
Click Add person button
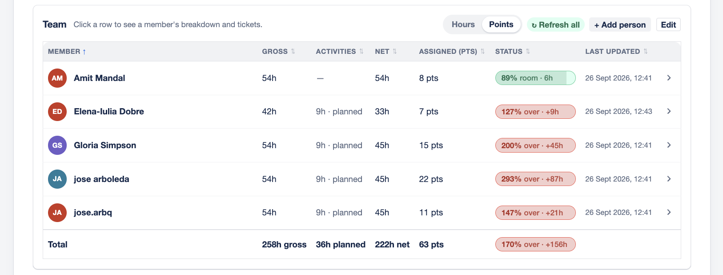click(620, 25)
